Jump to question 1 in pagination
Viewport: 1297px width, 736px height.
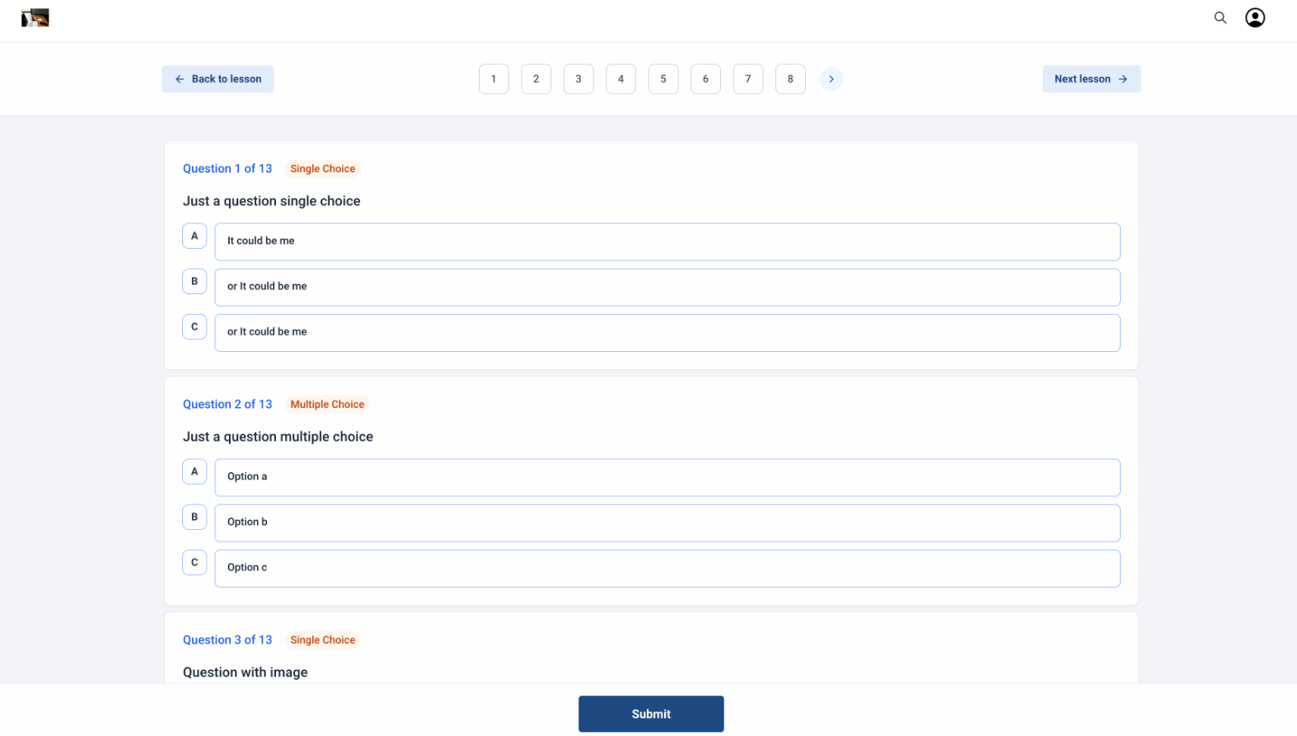(494, 79)
